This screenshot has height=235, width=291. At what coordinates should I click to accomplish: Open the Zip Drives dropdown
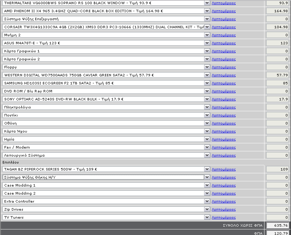(106, 209)
